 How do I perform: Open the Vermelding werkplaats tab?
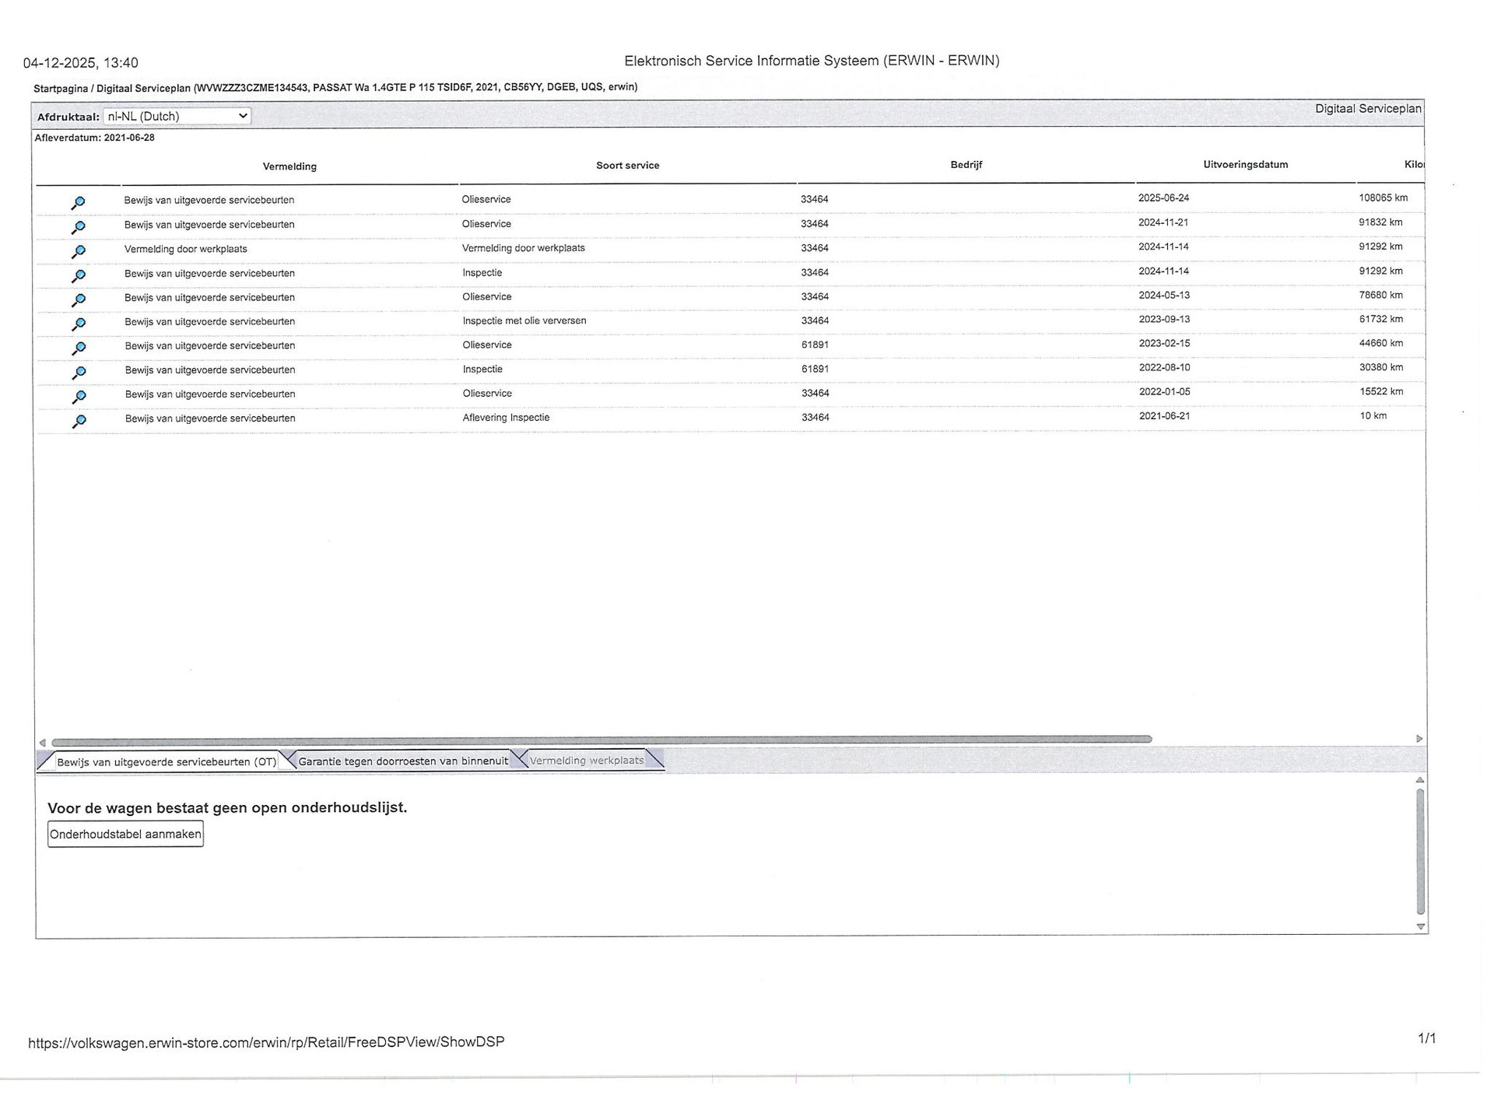click(586, 760)
